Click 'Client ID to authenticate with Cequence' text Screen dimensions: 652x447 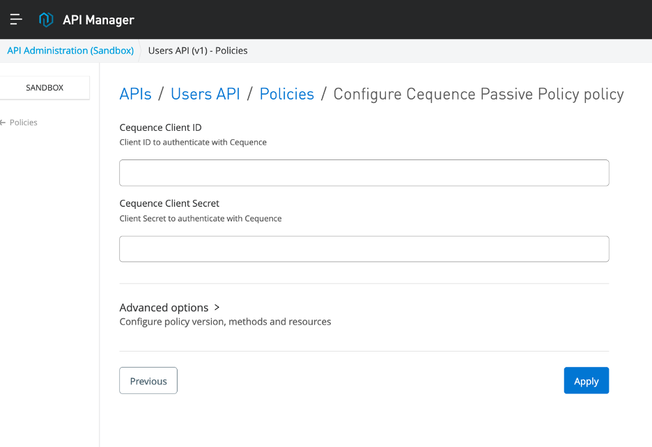(193, 142)
